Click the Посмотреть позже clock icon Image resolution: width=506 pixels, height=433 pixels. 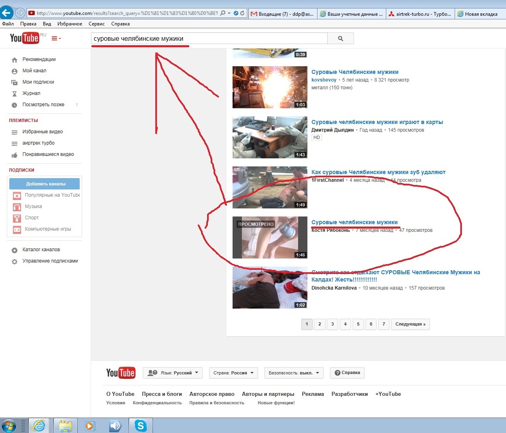pos(15,105)
